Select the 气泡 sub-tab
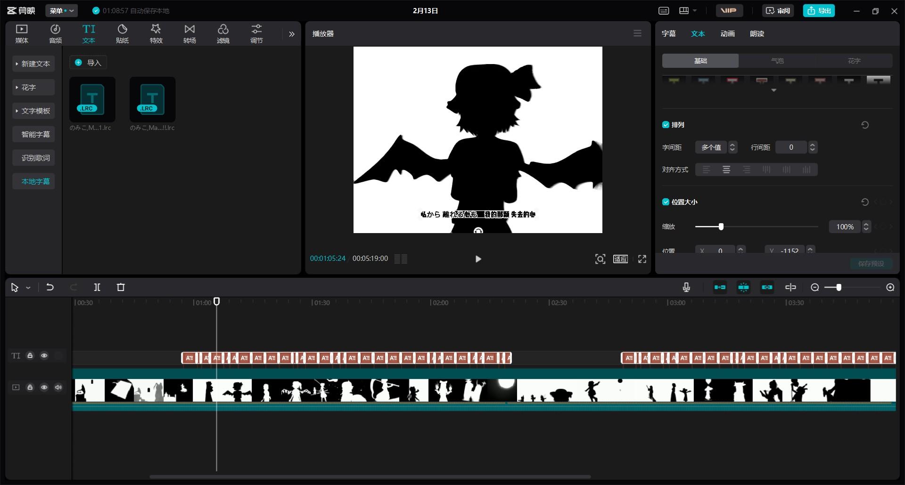 (x=777, y=61)
